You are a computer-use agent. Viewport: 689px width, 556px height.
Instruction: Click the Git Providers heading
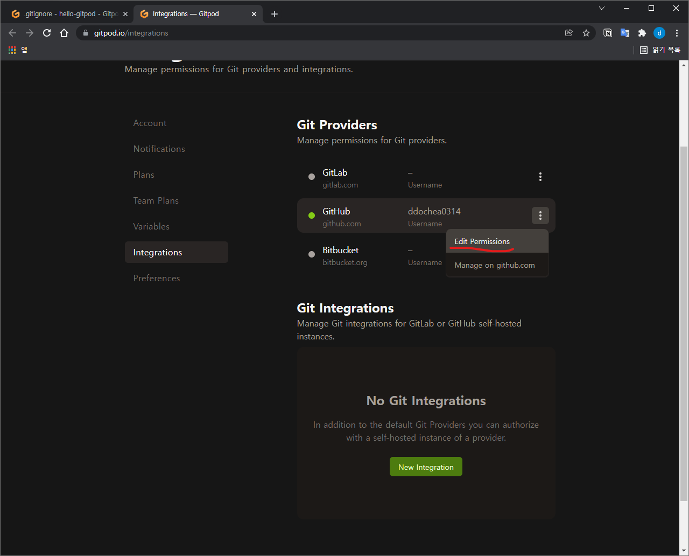click(x=337, y=124)
